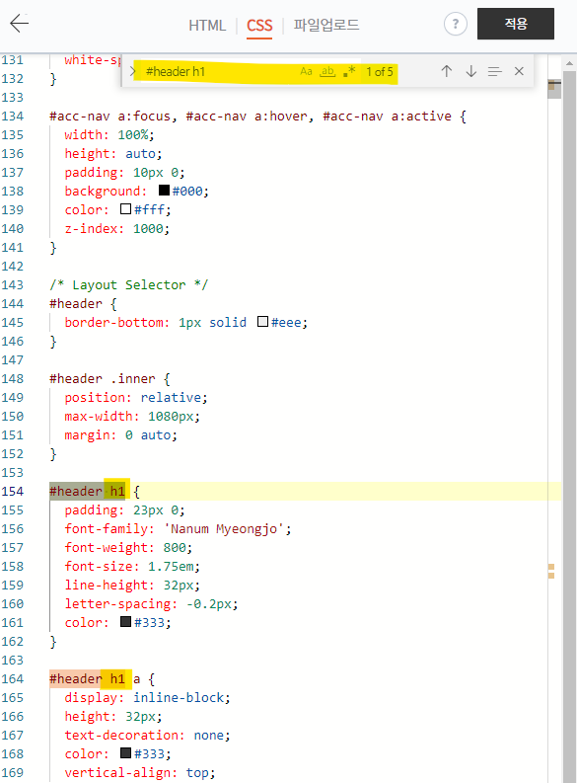Click 'text-decoration: none;' line
Viewport: 577px width, 783px height.
coord(148,735)
